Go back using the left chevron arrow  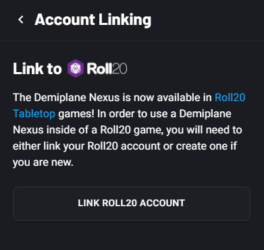(x=21, y=20)
